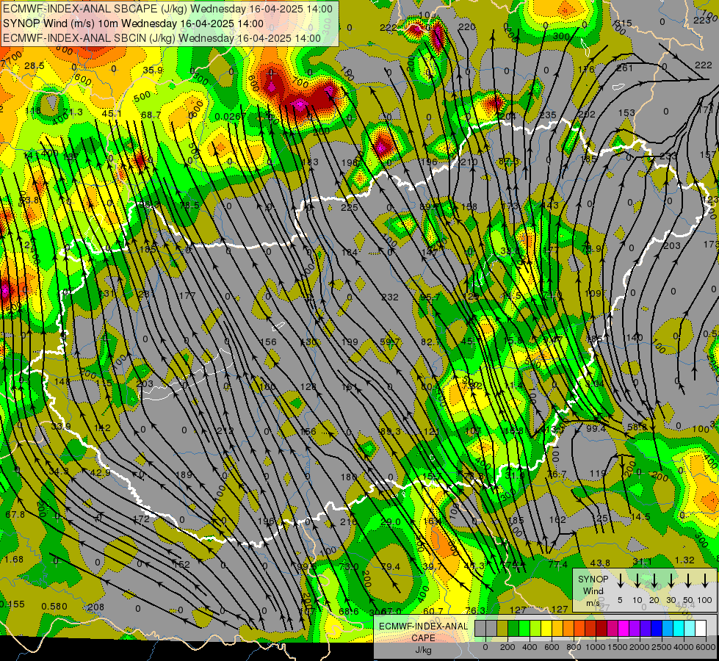Click the SYNOP wind arrow above 5
The height and width of the screenshot is (661, 719).
[x=620, y=581]
